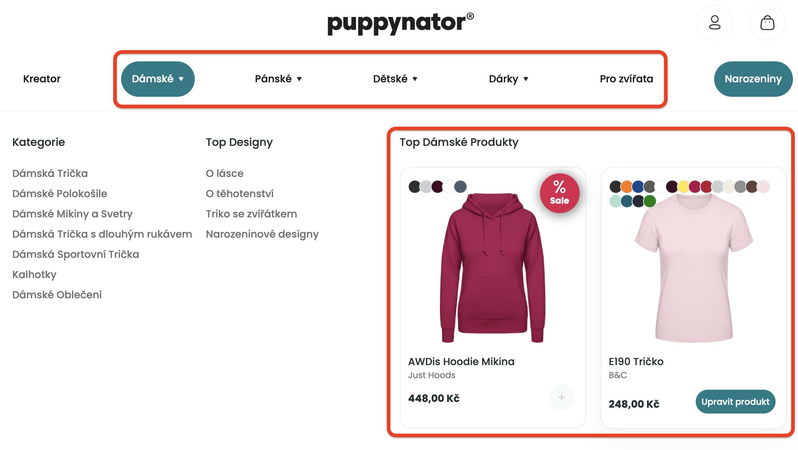Select orange color swatch on E190 Tričko

tap(627, 187)
